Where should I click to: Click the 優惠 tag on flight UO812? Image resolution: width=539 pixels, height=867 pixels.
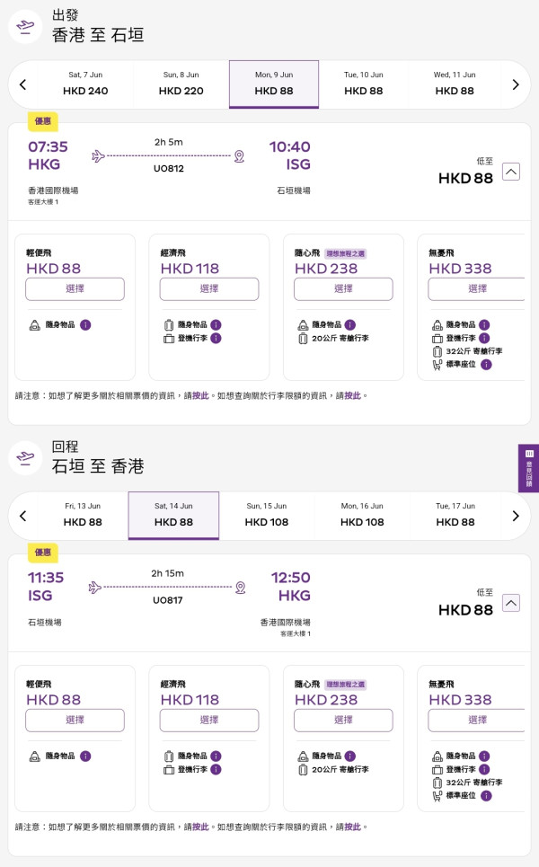coord(43,121)
